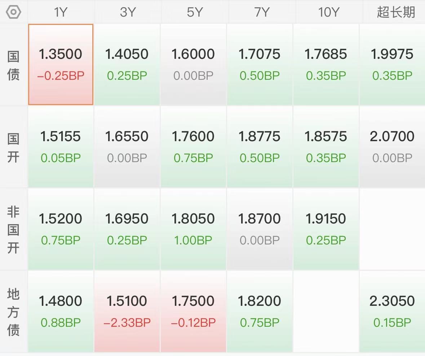Click the 非国开 row label

[13, 230]
